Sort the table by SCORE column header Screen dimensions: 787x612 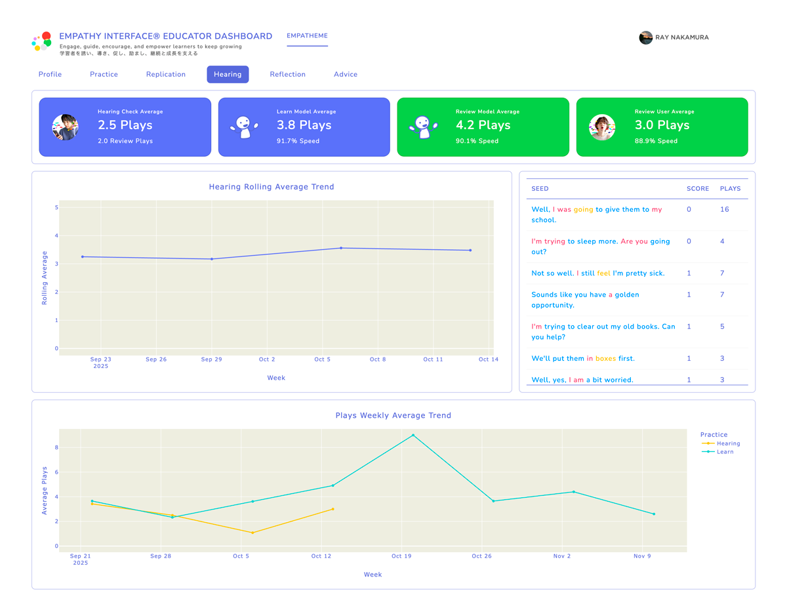click(697, 188)
